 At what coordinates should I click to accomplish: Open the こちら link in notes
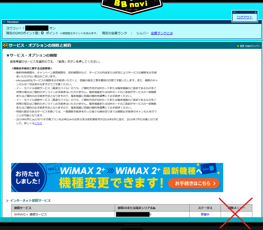pyautogui.click(x=38, y=123)
